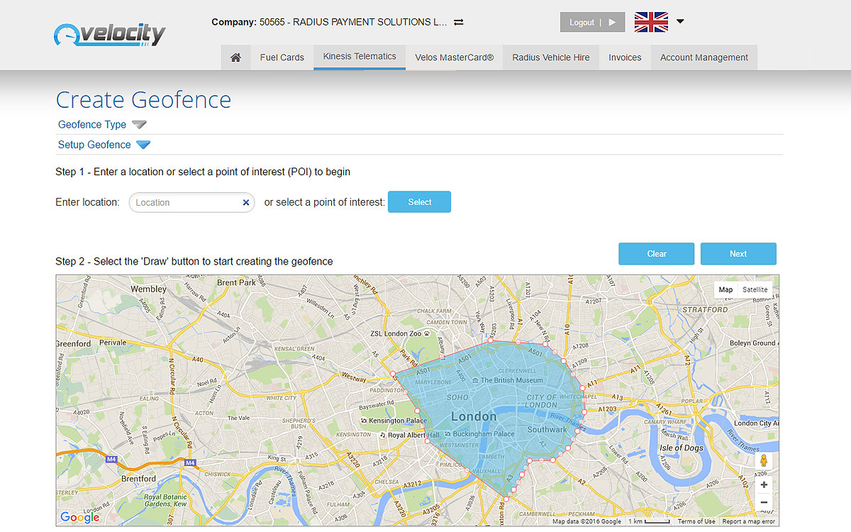Clear the location field with the X icon

246,202
